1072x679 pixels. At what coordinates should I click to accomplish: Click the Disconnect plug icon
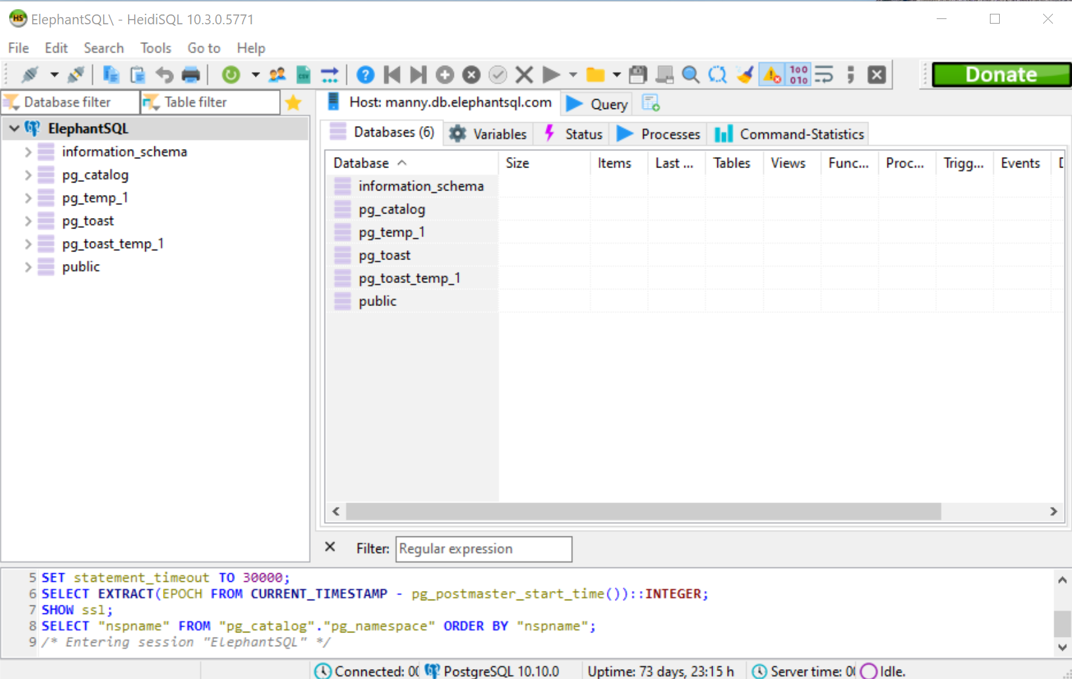[76, 75]
